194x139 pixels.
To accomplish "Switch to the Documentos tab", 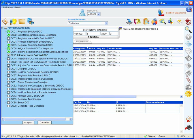I will click(x=81, y=42).
